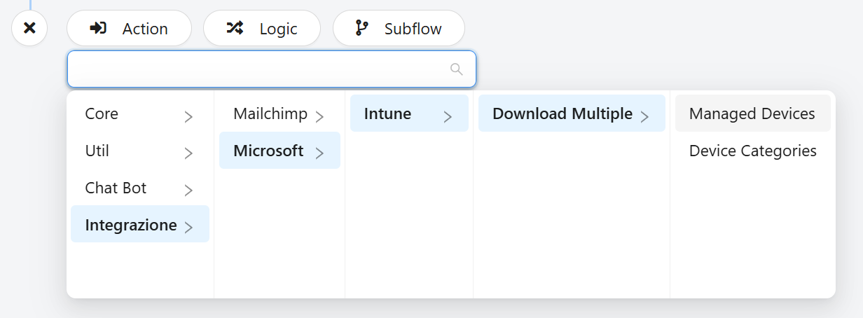
Task: Expand chevron next to Mailchimp
Action: pos(319,117)
